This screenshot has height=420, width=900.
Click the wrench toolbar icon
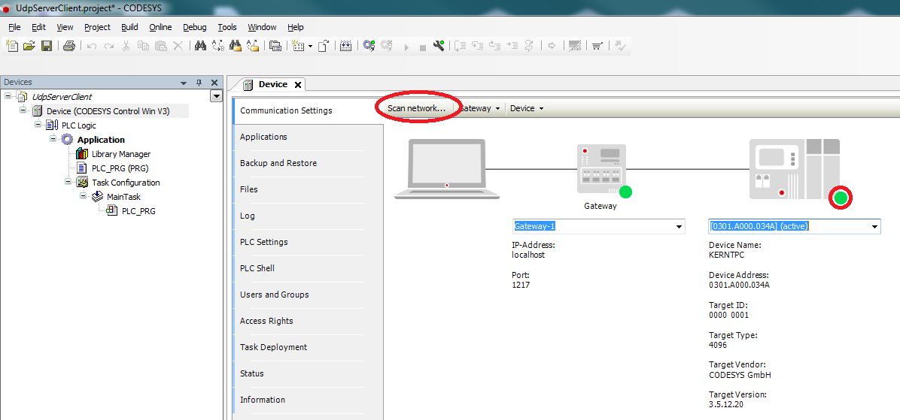[439, 46]
